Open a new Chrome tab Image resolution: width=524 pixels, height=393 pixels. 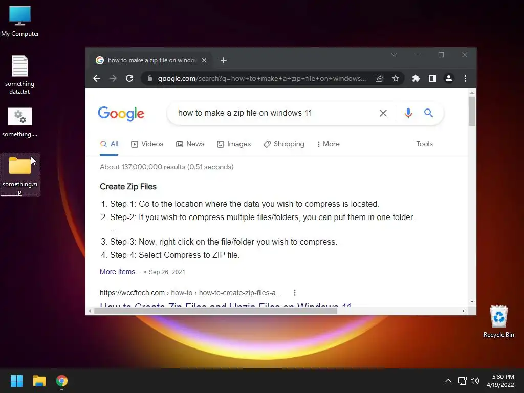click(x=224, y=60)
